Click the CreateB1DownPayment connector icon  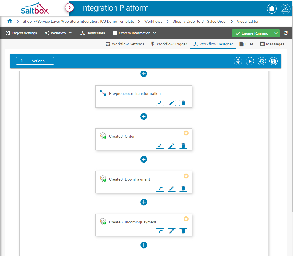(x=103, y=178)
